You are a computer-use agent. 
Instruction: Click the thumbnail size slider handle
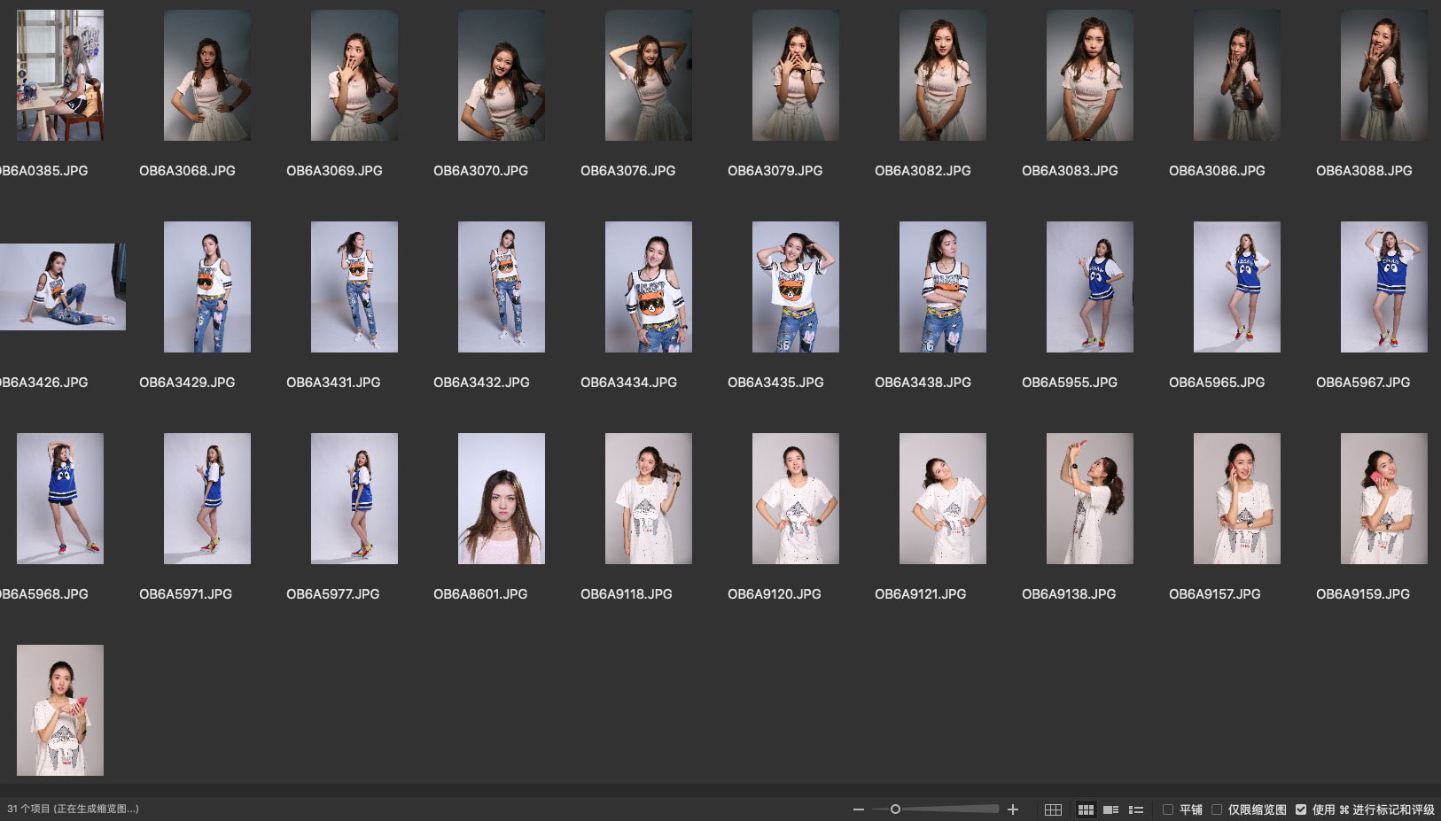click(895, 809)
